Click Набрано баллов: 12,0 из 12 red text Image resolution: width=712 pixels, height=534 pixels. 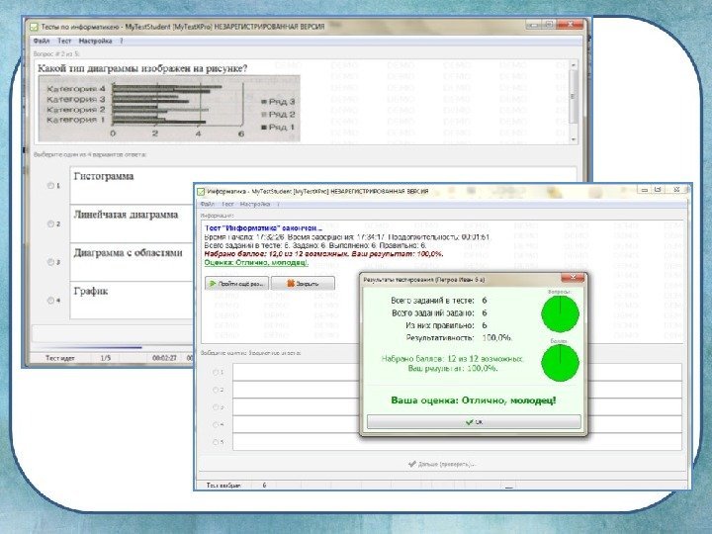click(x=323, y=254)
